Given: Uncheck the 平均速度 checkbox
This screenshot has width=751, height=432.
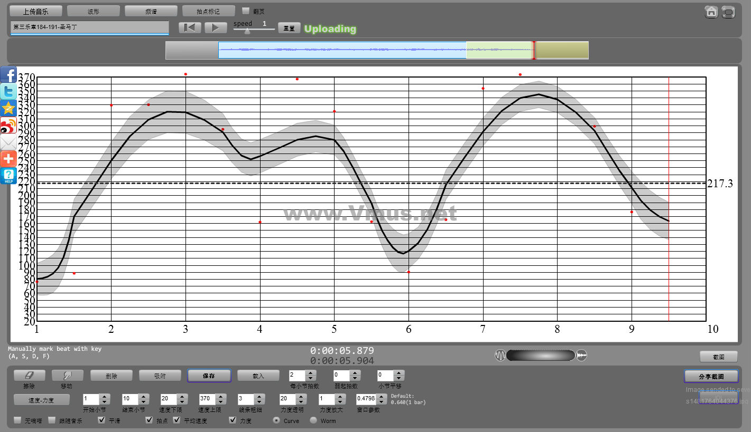Looking at the screenshot, I should [177, 420].
